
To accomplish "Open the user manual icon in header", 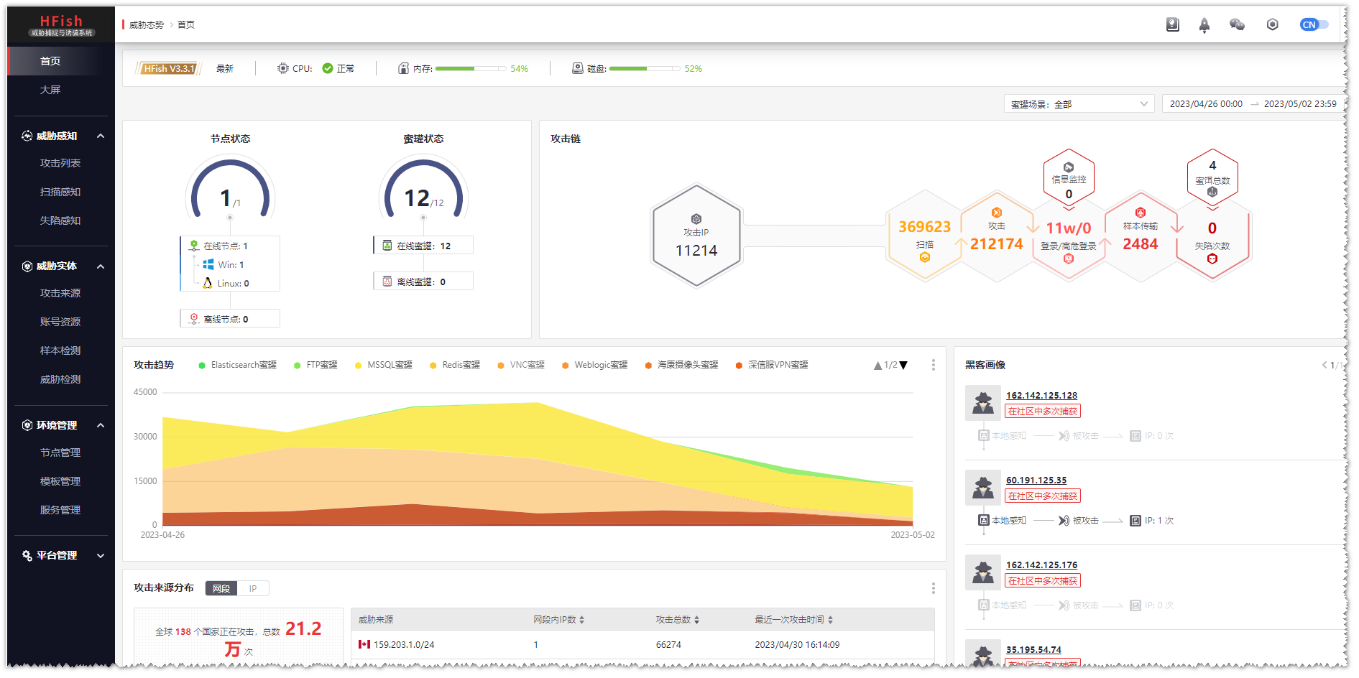I will [1172, 25].
